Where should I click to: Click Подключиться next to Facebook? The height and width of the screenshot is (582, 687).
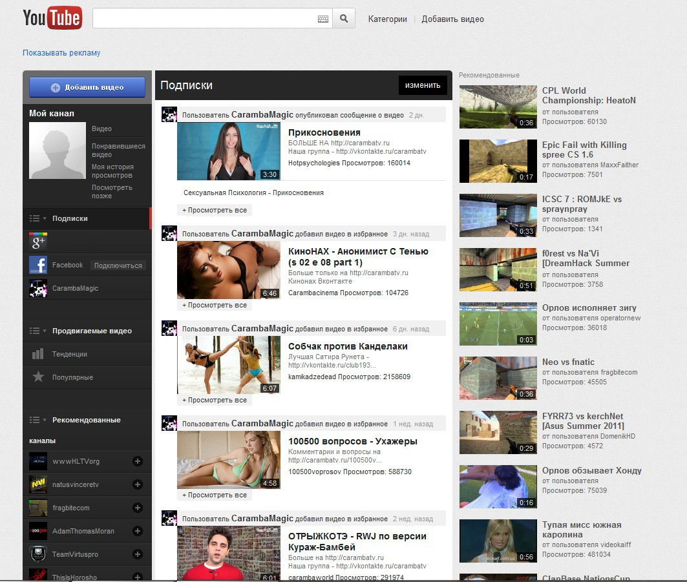pos(118,265)
